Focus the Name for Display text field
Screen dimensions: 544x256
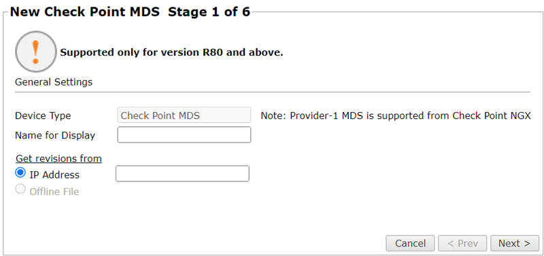184,134
